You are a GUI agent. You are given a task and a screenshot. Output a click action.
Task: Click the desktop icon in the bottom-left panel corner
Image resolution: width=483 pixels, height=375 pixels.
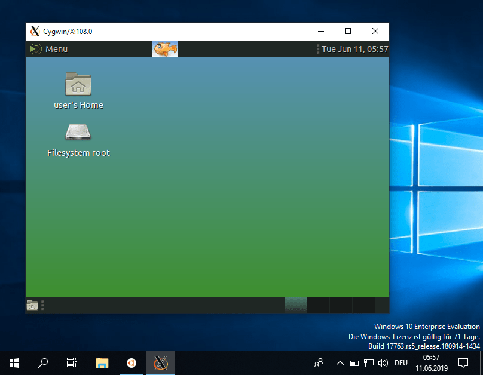(33, 305)
